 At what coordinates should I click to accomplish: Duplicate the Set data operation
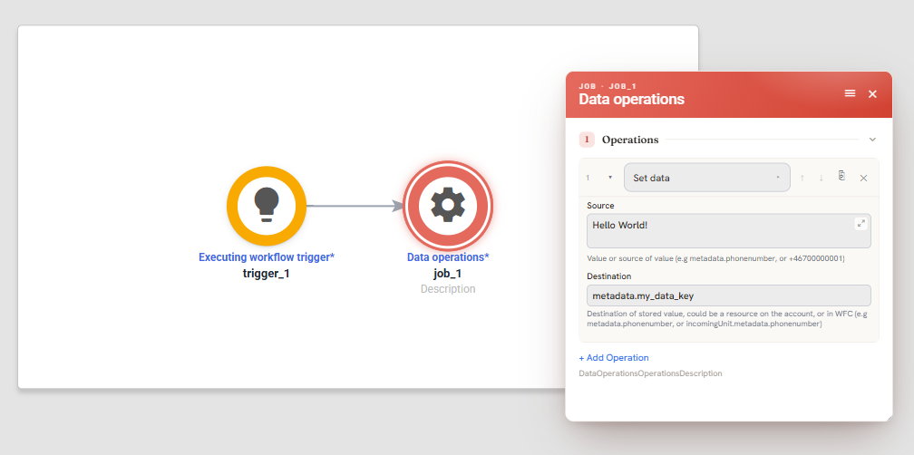pyautogui.click(x=841, y=175)
